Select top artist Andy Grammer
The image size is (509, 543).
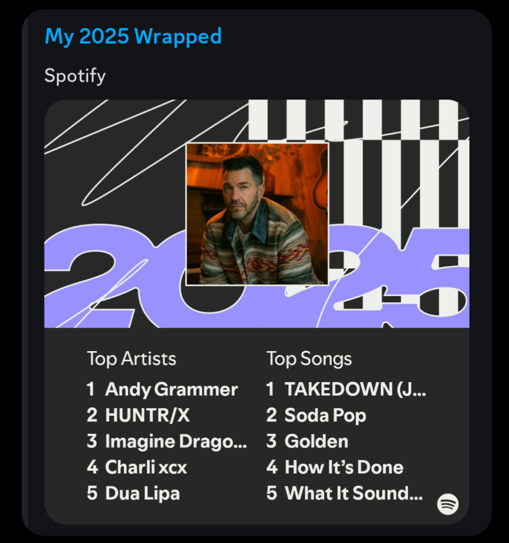[x=171, y=389]
